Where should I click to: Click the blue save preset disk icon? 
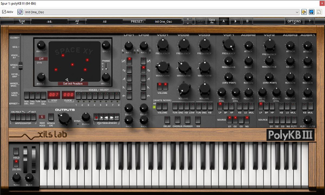[312, 12]
